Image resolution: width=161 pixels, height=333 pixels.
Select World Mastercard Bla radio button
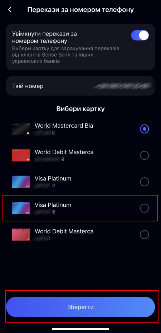[144, 129]
